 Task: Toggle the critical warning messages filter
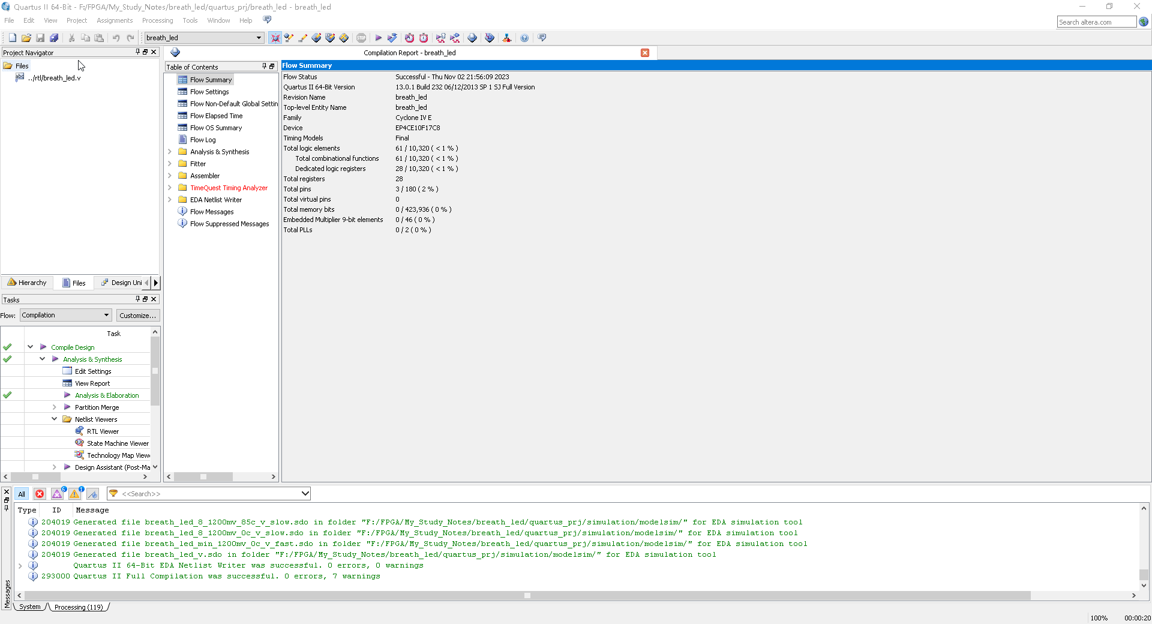[57, 494]
